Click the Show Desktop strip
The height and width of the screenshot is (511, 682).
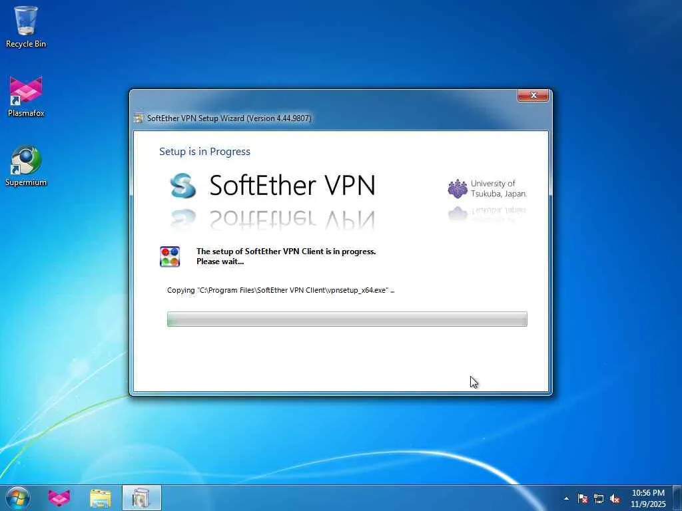point(677,498)
